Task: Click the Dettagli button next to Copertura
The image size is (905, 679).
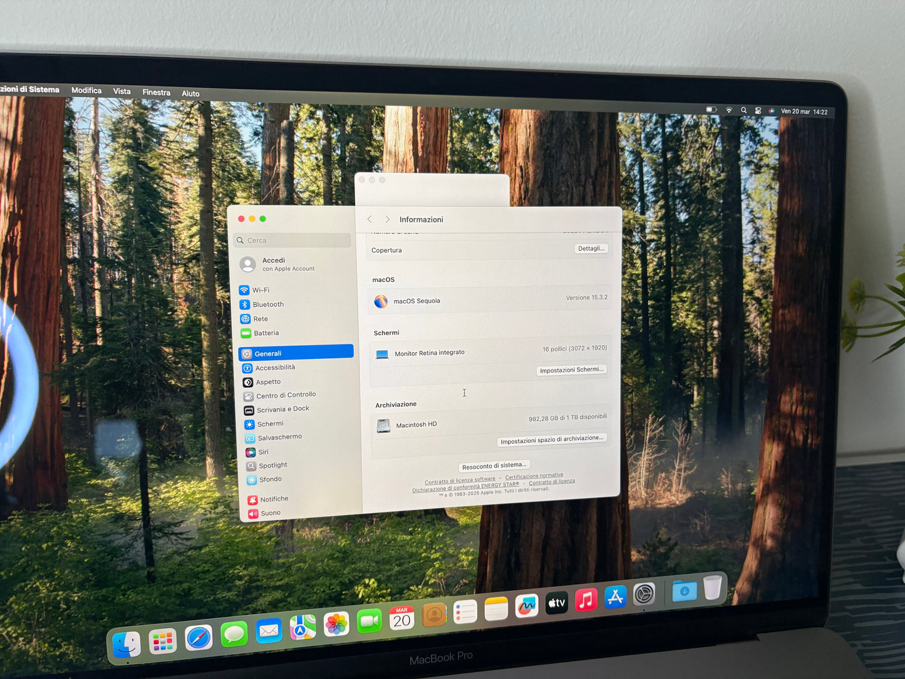Action: (591, 248)
